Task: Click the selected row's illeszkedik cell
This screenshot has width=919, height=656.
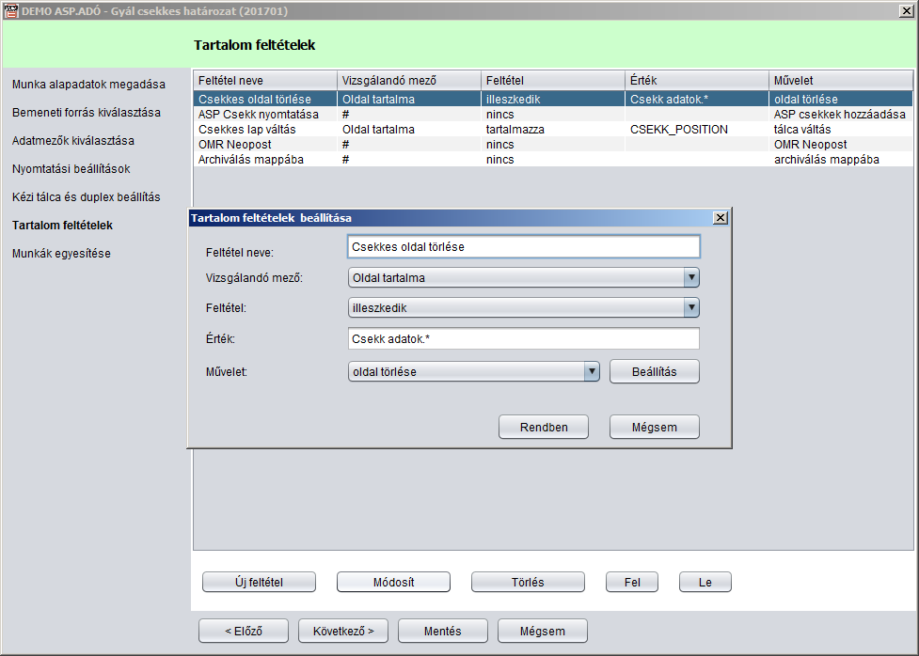Action: 553,99
